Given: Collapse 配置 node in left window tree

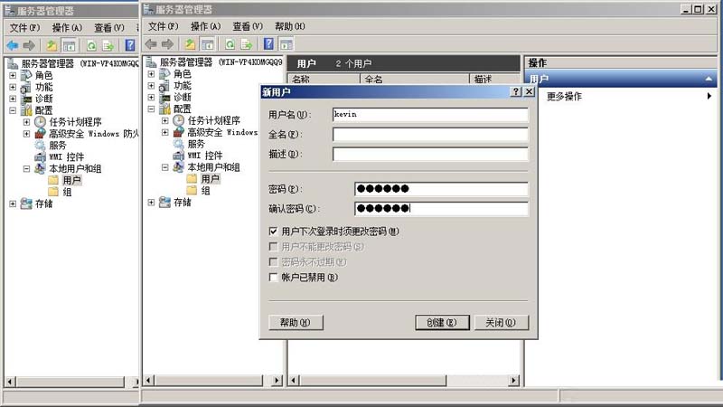Looking at the screenshot, I should pos(13,110).
